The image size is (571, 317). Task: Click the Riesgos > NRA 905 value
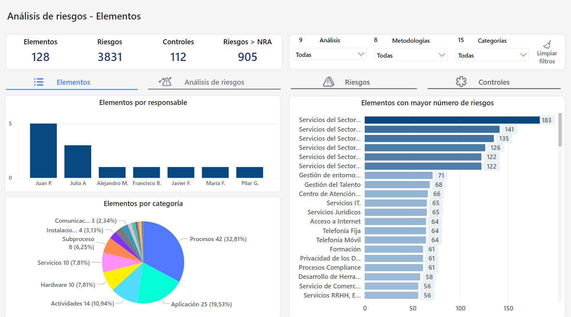[248, 57]
